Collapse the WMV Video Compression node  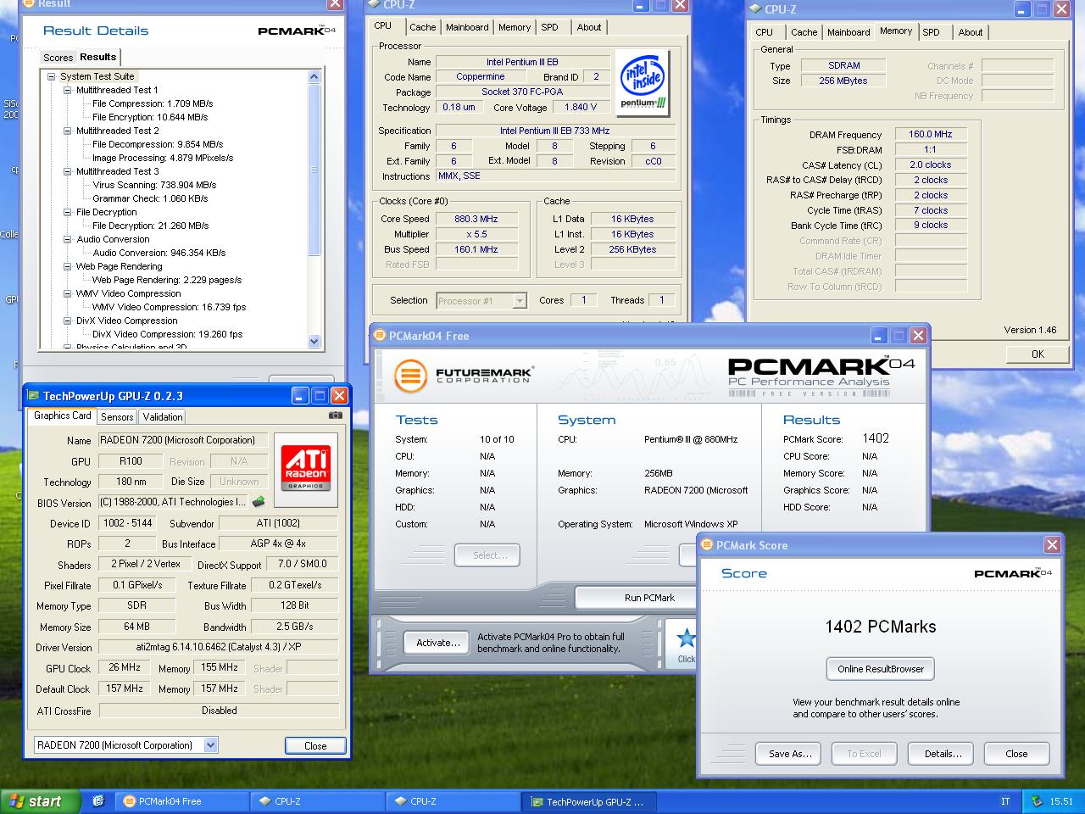click(68, 293)
